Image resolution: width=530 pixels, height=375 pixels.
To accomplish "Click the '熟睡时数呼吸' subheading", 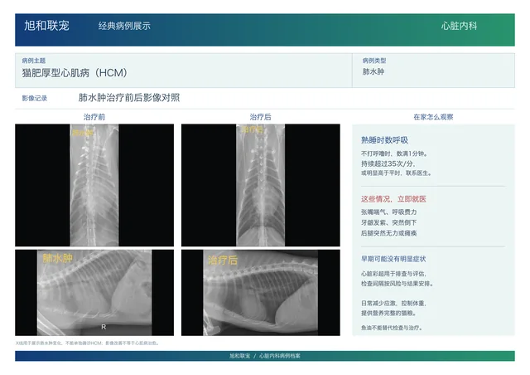I will [x=384, y=140].
